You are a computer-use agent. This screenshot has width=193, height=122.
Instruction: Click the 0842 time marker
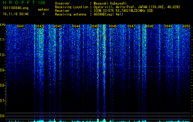(x=39, y=26)
